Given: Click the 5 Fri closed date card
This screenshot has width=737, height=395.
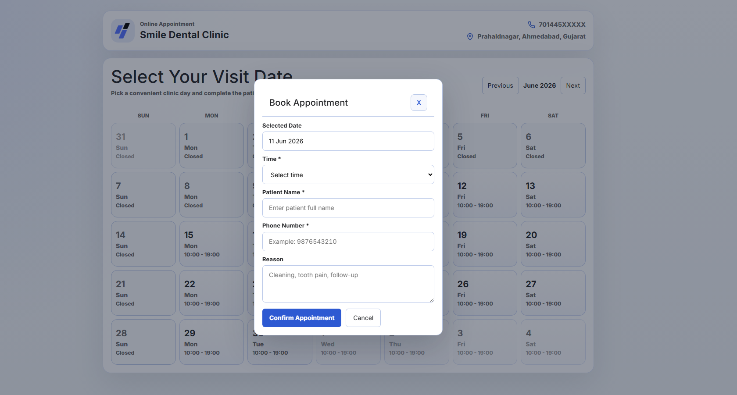Looking at the screenshot, I should [x=485, y=146].
